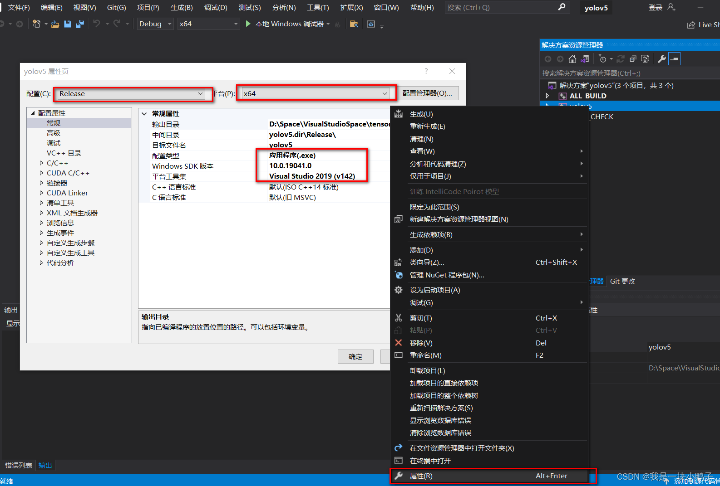
Task: Click the Find in Files folder icon
Action: [x=354, y=24]
